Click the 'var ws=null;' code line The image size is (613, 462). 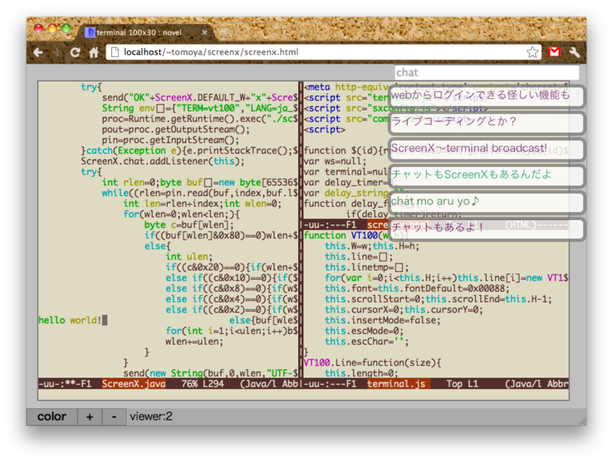point(335,161)
